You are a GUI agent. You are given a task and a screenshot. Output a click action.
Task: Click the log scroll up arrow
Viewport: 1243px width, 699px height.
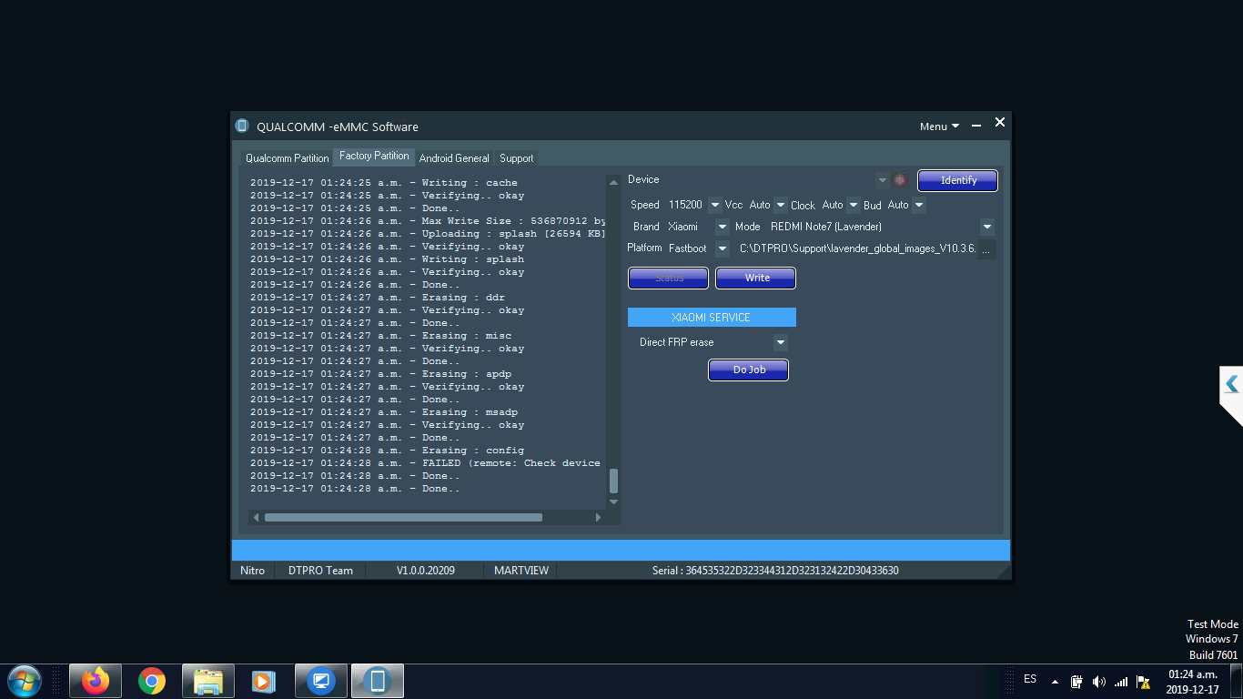613,182
